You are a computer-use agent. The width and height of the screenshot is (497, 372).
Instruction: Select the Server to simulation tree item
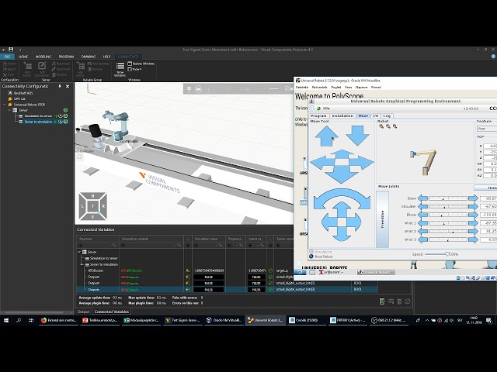(x=38, y=122)
